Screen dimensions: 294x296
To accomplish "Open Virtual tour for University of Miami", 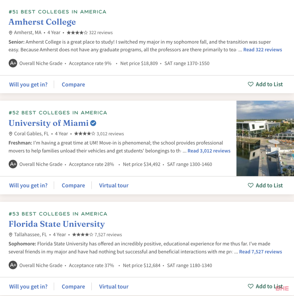I will point(114,185).
